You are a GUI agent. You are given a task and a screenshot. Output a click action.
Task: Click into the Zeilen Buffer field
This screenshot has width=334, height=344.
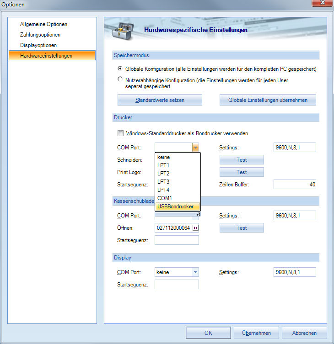[x=295, y=185]
